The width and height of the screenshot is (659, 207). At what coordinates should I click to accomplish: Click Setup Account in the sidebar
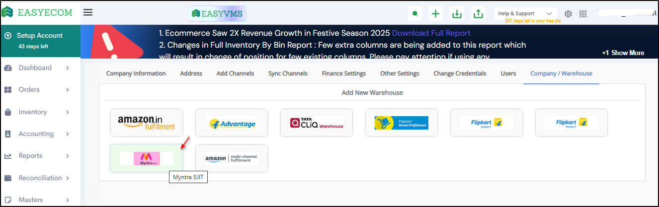pyautogui.click(x=40, y=36)
